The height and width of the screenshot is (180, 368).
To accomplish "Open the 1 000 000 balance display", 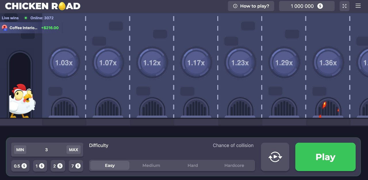I will (x=307, y=6).
